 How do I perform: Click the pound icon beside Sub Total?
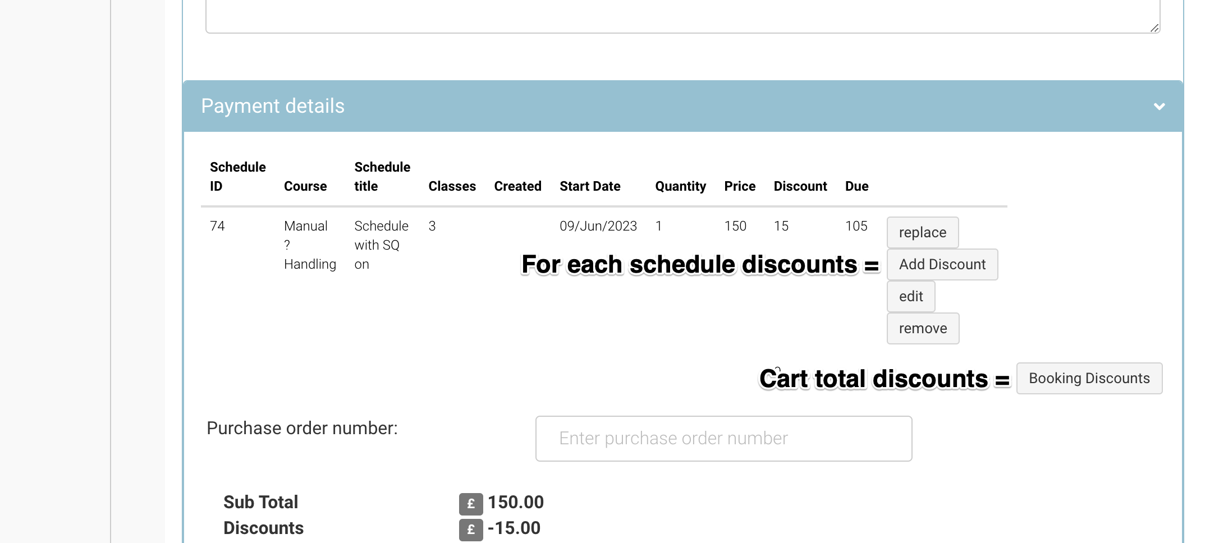click(x=471, y=504)
